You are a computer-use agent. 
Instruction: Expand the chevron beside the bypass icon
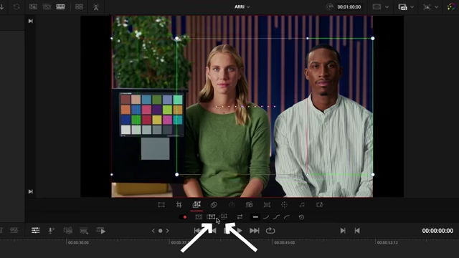tap(436, 6)
